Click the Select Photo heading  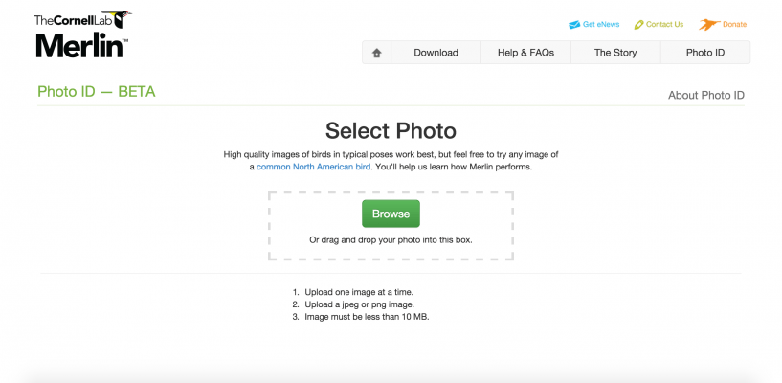[391, 131]
